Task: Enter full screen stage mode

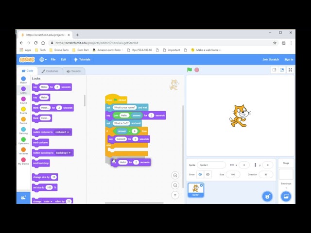Action: tap(291, 70)
